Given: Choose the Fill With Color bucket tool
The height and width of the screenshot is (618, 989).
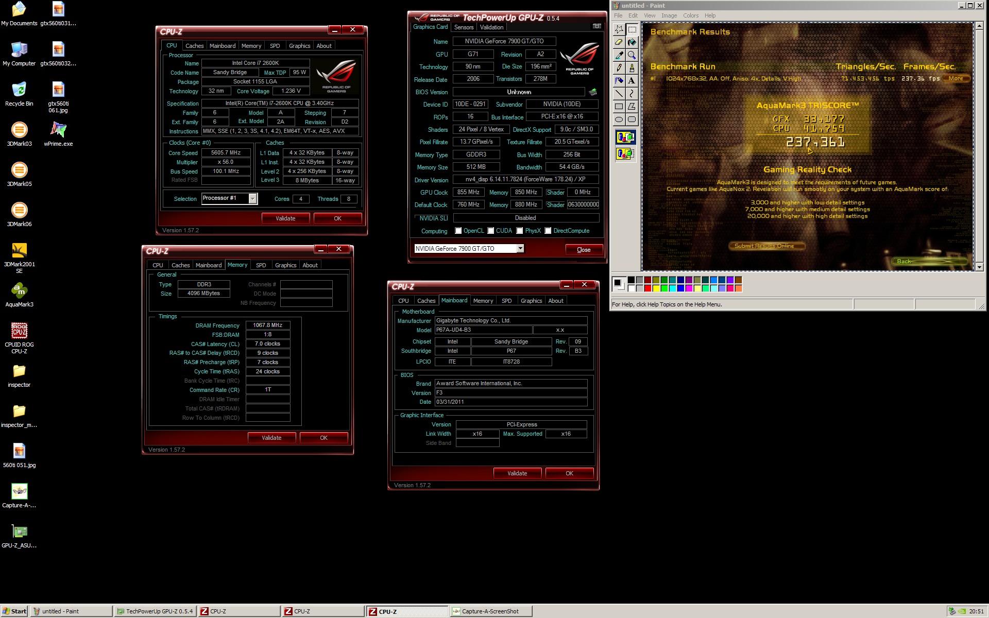Looking at the screenshot, I should tap(632, 42).
